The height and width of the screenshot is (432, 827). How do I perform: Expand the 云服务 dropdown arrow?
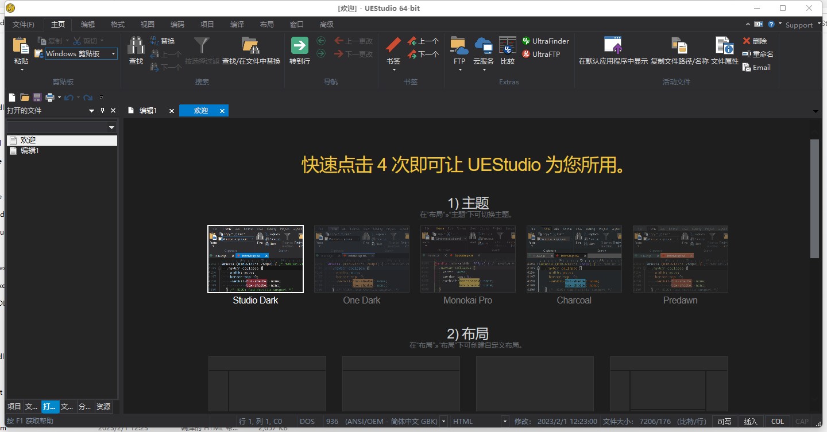484,70
